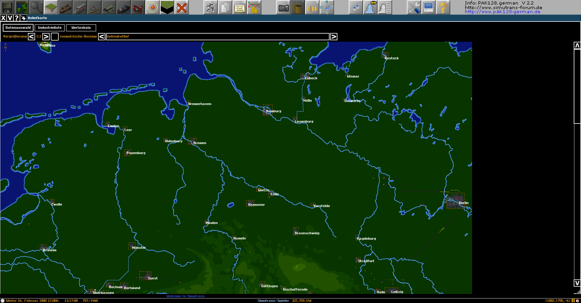Select previous map mode before Geländreflief

click(x=102, y=37)
